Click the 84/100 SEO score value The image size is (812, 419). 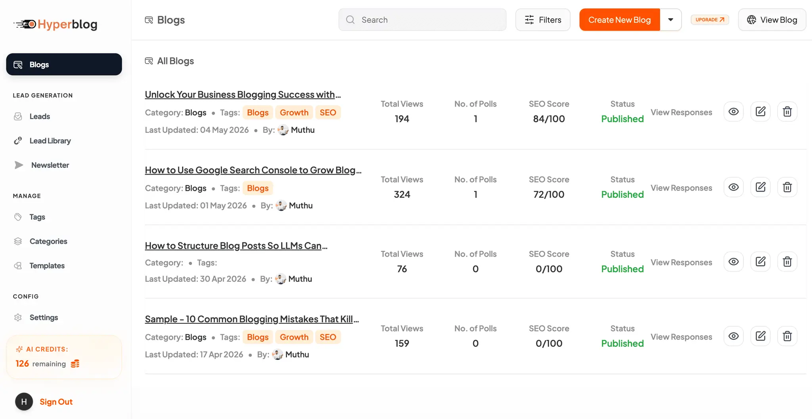(x=549, y=119)
